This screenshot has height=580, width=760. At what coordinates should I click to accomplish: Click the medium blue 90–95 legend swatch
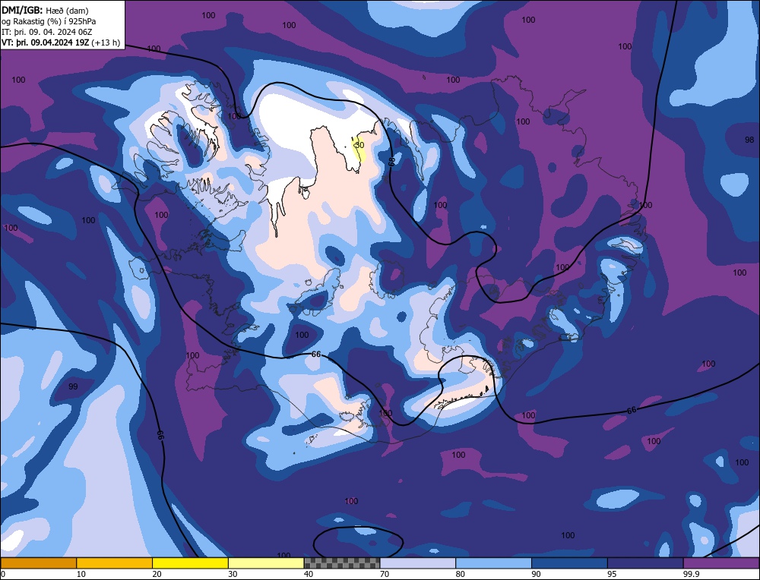569,563
